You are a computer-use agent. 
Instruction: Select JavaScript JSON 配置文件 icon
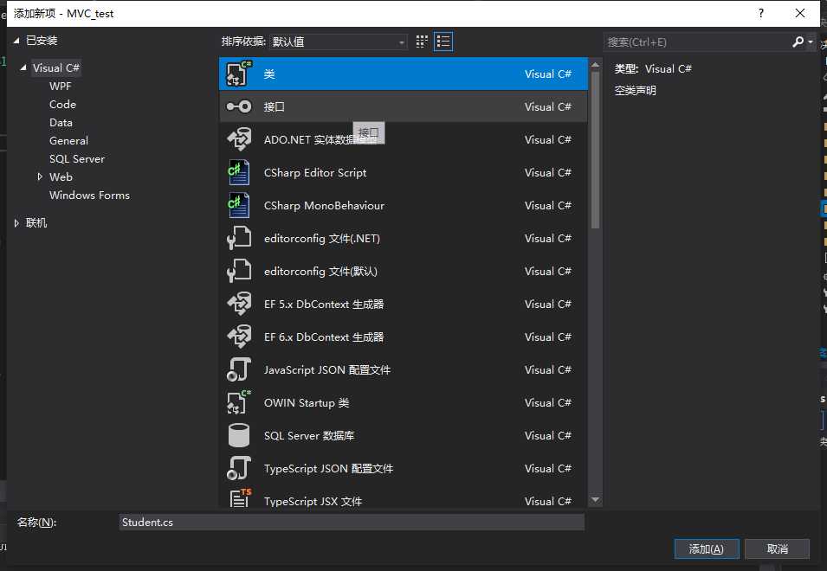(x=239, y=369)
